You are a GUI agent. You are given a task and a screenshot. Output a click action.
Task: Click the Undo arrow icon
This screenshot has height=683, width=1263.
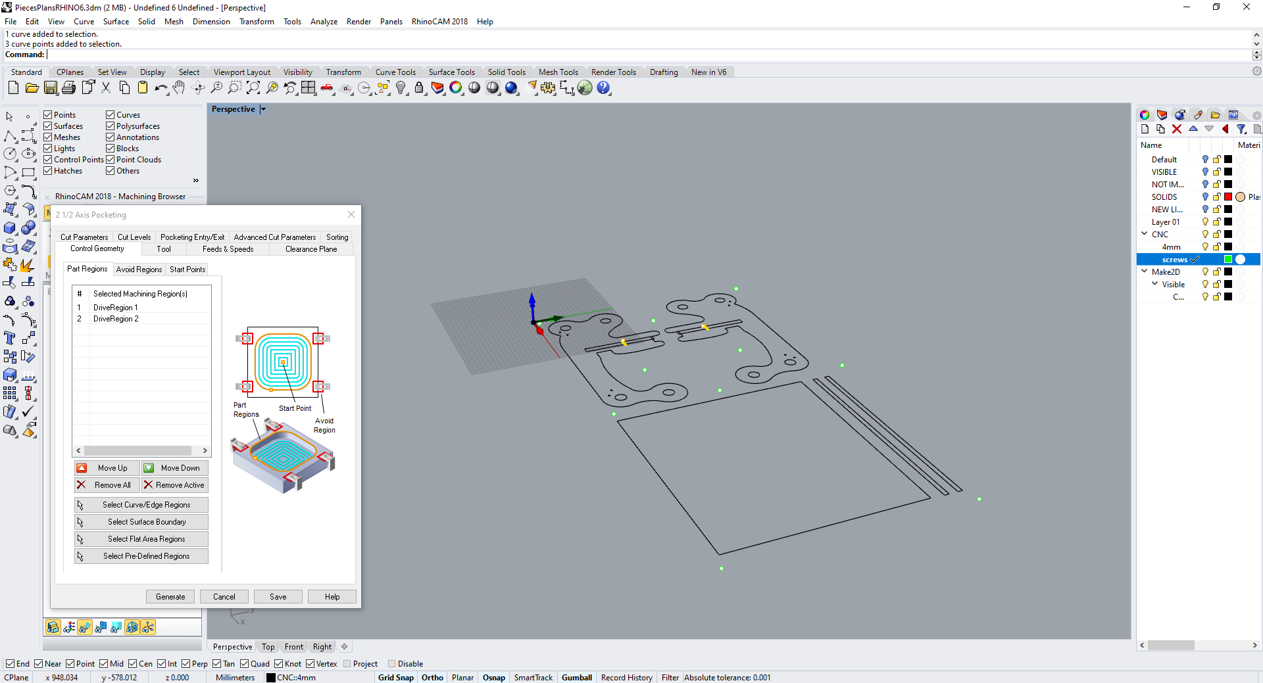161,87
